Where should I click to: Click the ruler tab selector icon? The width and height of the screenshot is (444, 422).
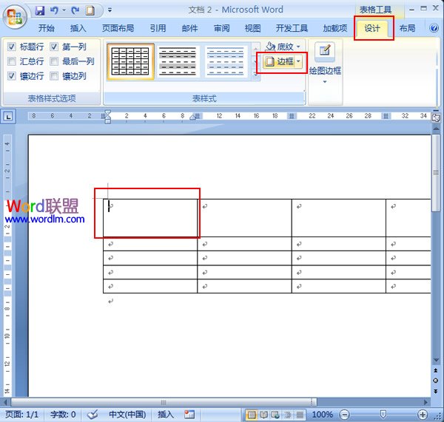pyautogui.click(x=8, y=116)
